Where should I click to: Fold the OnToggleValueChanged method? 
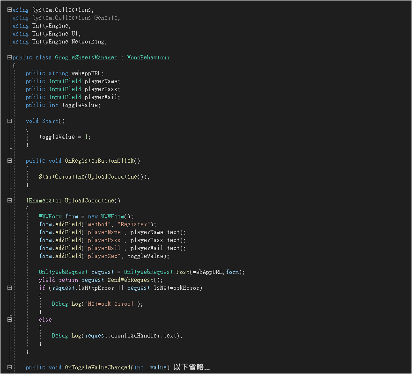[9, 367]
